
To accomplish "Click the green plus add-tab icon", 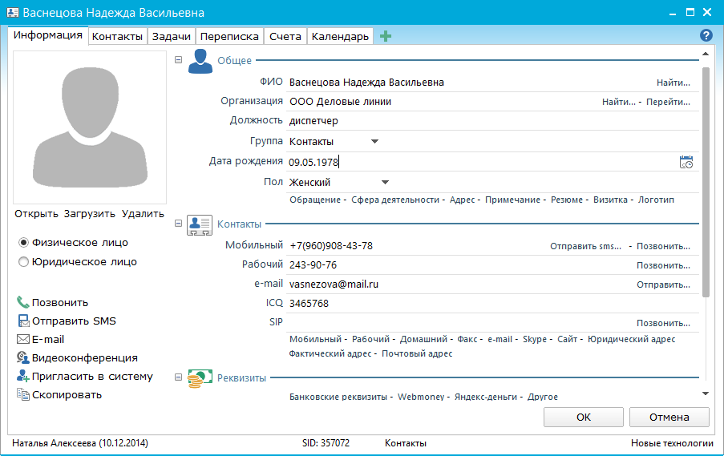I will tap(386, 36).
